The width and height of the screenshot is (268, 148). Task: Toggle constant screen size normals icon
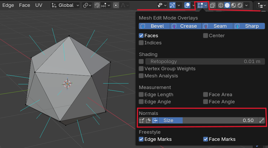262,121
